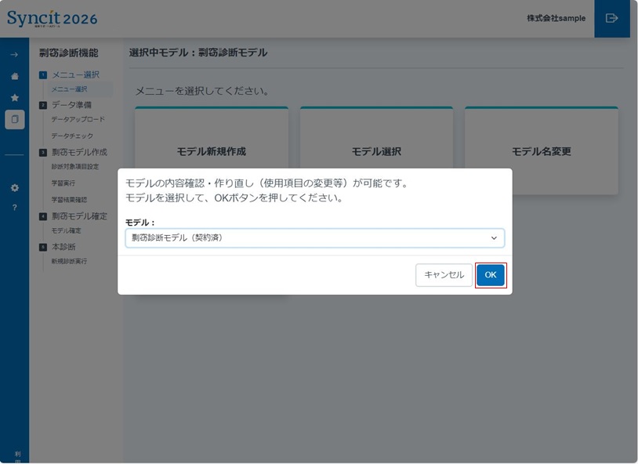Open the モデル selection dropdown
The height and width of the screenshot is (464, 638).
tap(314, 237)
